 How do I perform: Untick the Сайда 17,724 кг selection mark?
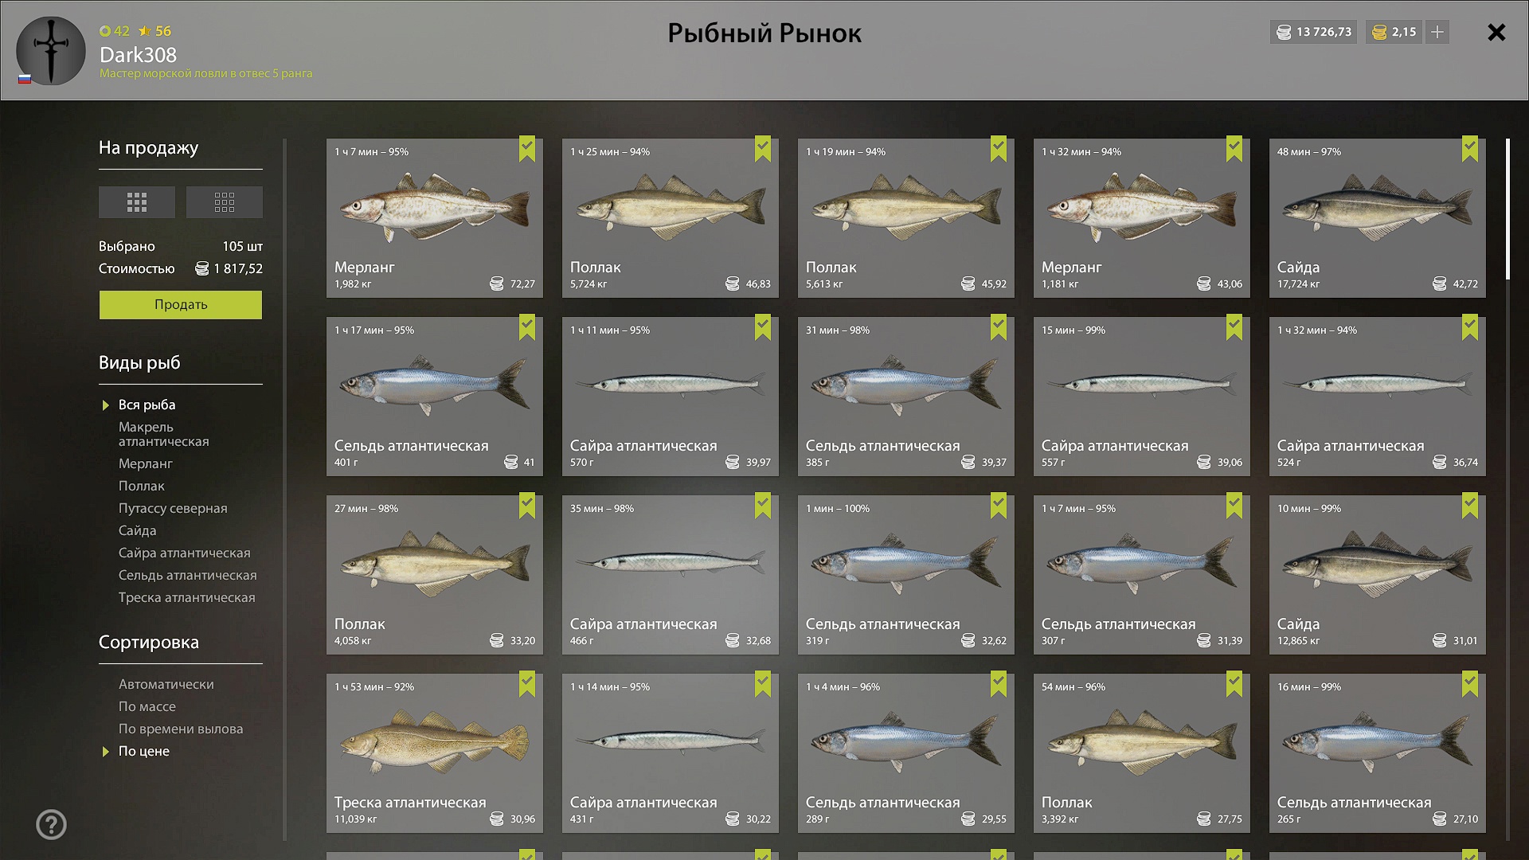click(x=1470, y=149)
